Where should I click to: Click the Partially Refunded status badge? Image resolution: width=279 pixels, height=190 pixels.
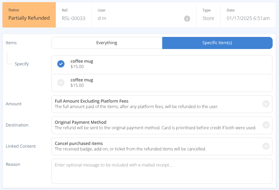[x=29, y=18]
